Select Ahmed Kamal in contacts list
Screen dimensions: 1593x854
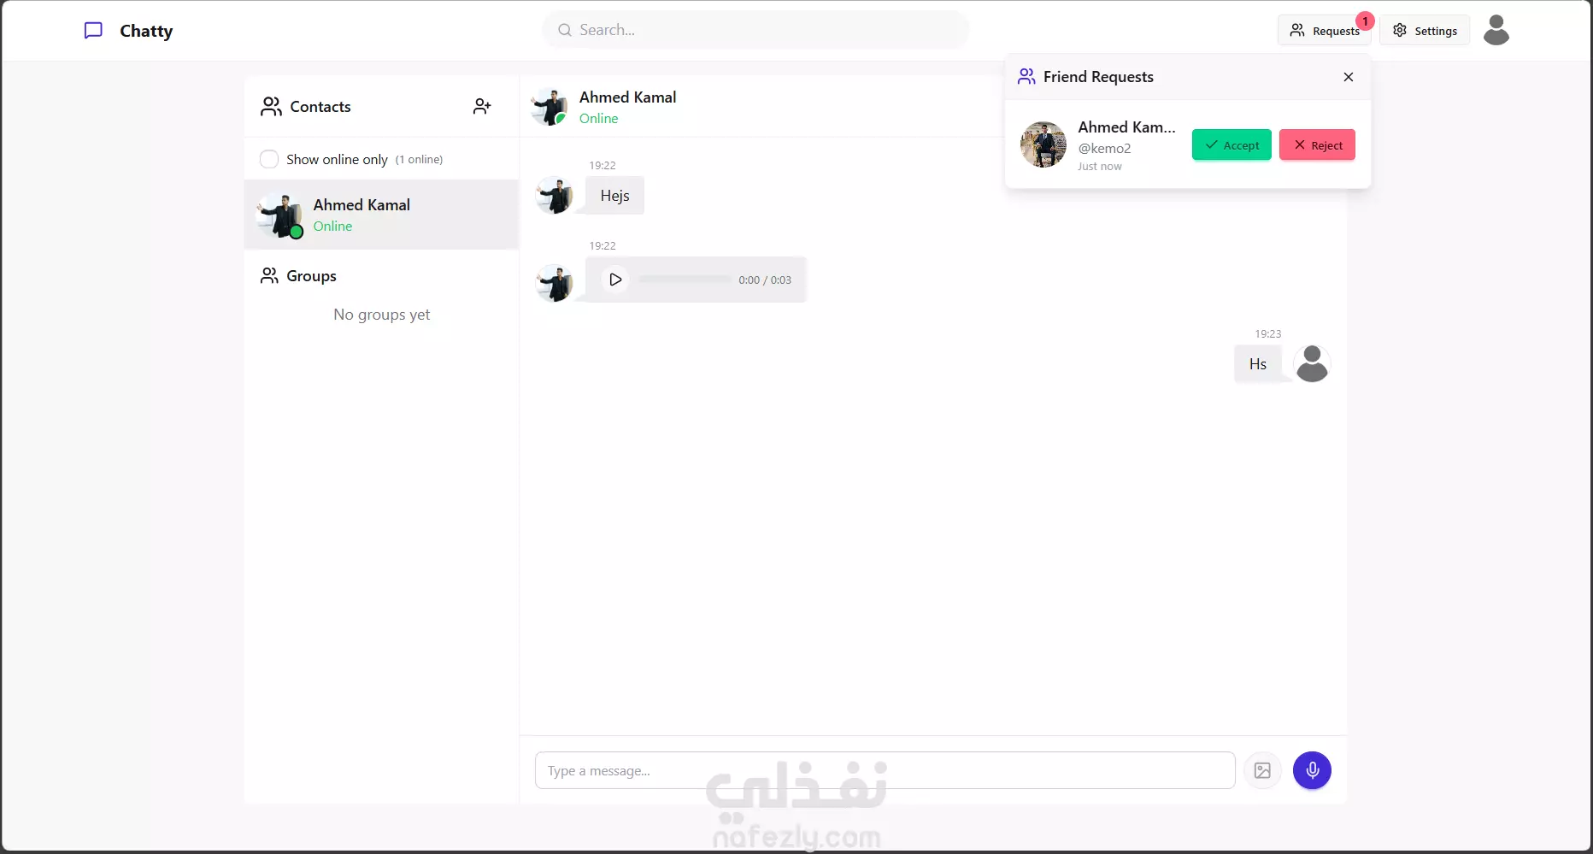(381, 215)
